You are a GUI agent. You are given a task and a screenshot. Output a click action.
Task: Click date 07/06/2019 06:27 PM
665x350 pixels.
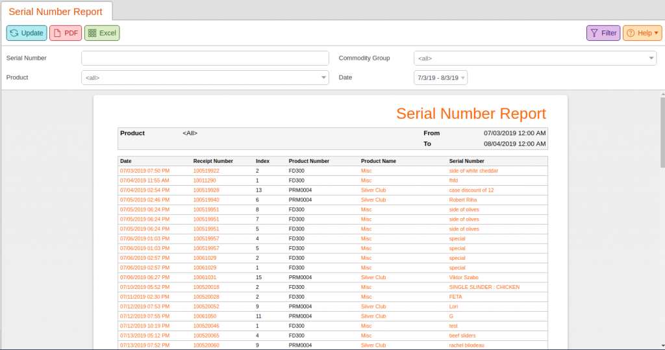point(145,277)
